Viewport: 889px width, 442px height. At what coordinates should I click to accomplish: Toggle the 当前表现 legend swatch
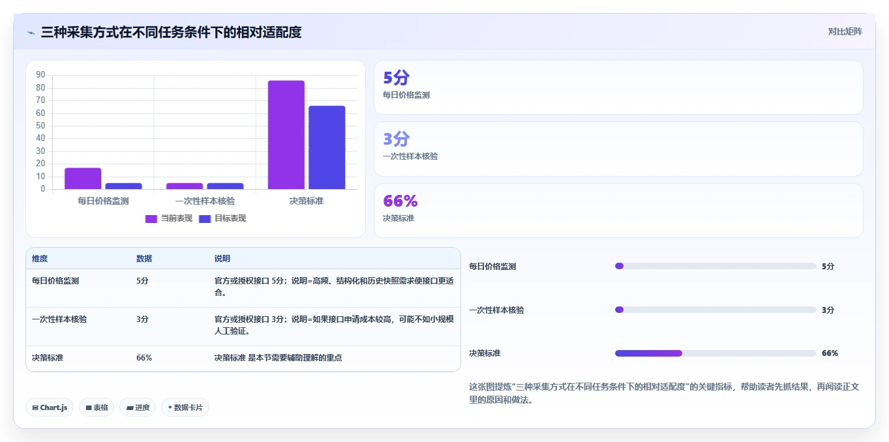pos(151,218)
